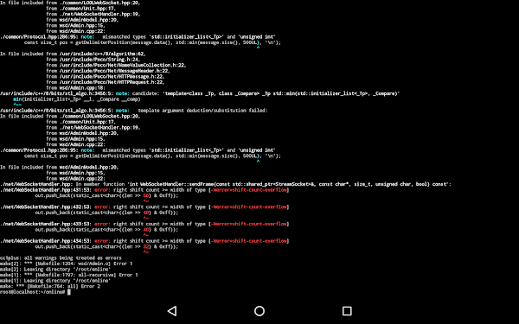519x324 pixels.
Task: Click the 'note: candidate: template<class _Tp' line
Action: [x=200, y=93]
